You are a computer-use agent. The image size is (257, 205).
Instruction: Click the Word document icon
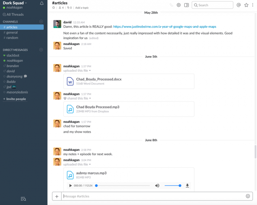[70, 81]
